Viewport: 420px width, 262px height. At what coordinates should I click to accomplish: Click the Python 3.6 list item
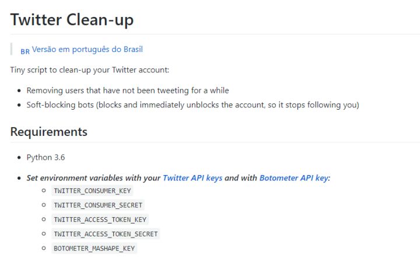(x=45, y=157)
